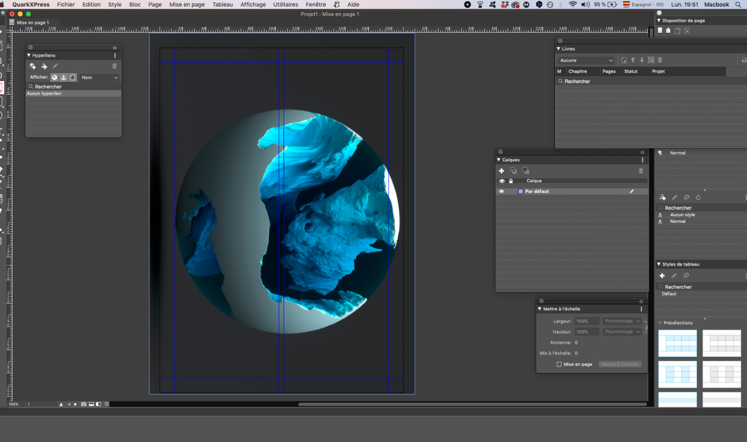The width and height of the screenshot is (747, 442).
Task: Click the Wi-Fi icon in menu bar
Action: coord(572,4)
